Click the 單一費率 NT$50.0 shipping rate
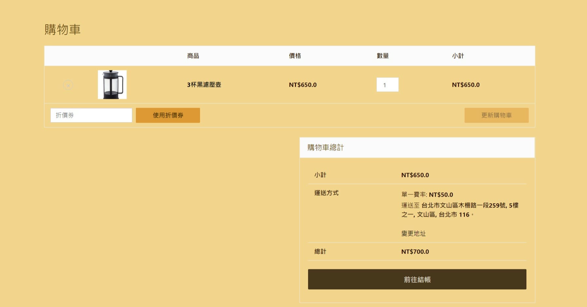 point(427,194)
